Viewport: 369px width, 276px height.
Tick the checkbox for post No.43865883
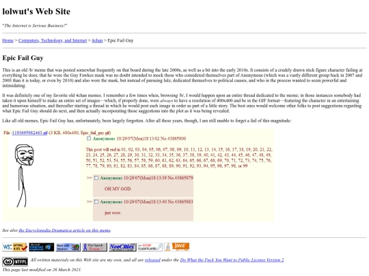coord(96,202)
